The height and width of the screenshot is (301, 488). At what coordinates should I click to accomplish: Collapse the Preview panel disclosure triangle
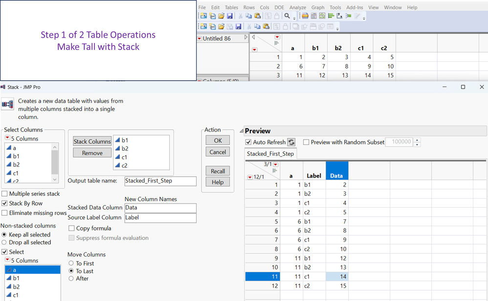(241, 131)
